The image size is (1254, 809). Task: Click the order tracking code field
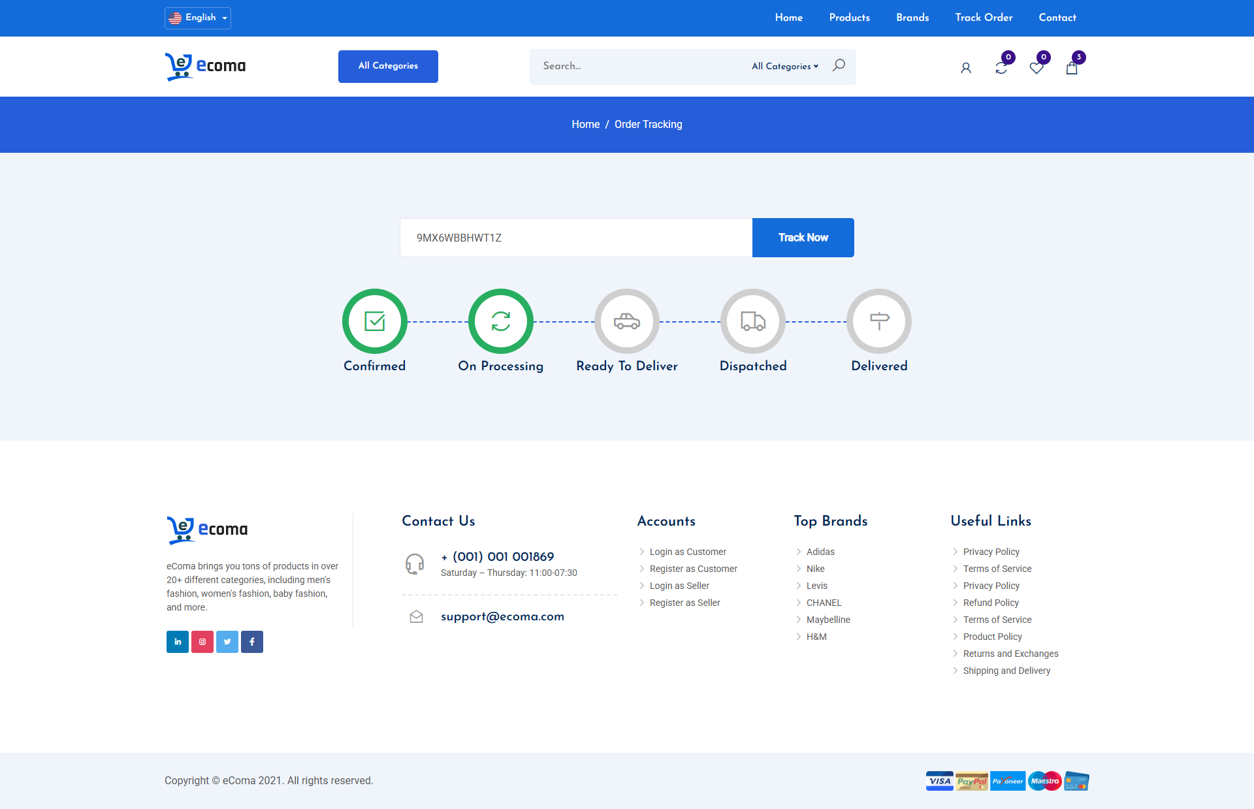576,238
